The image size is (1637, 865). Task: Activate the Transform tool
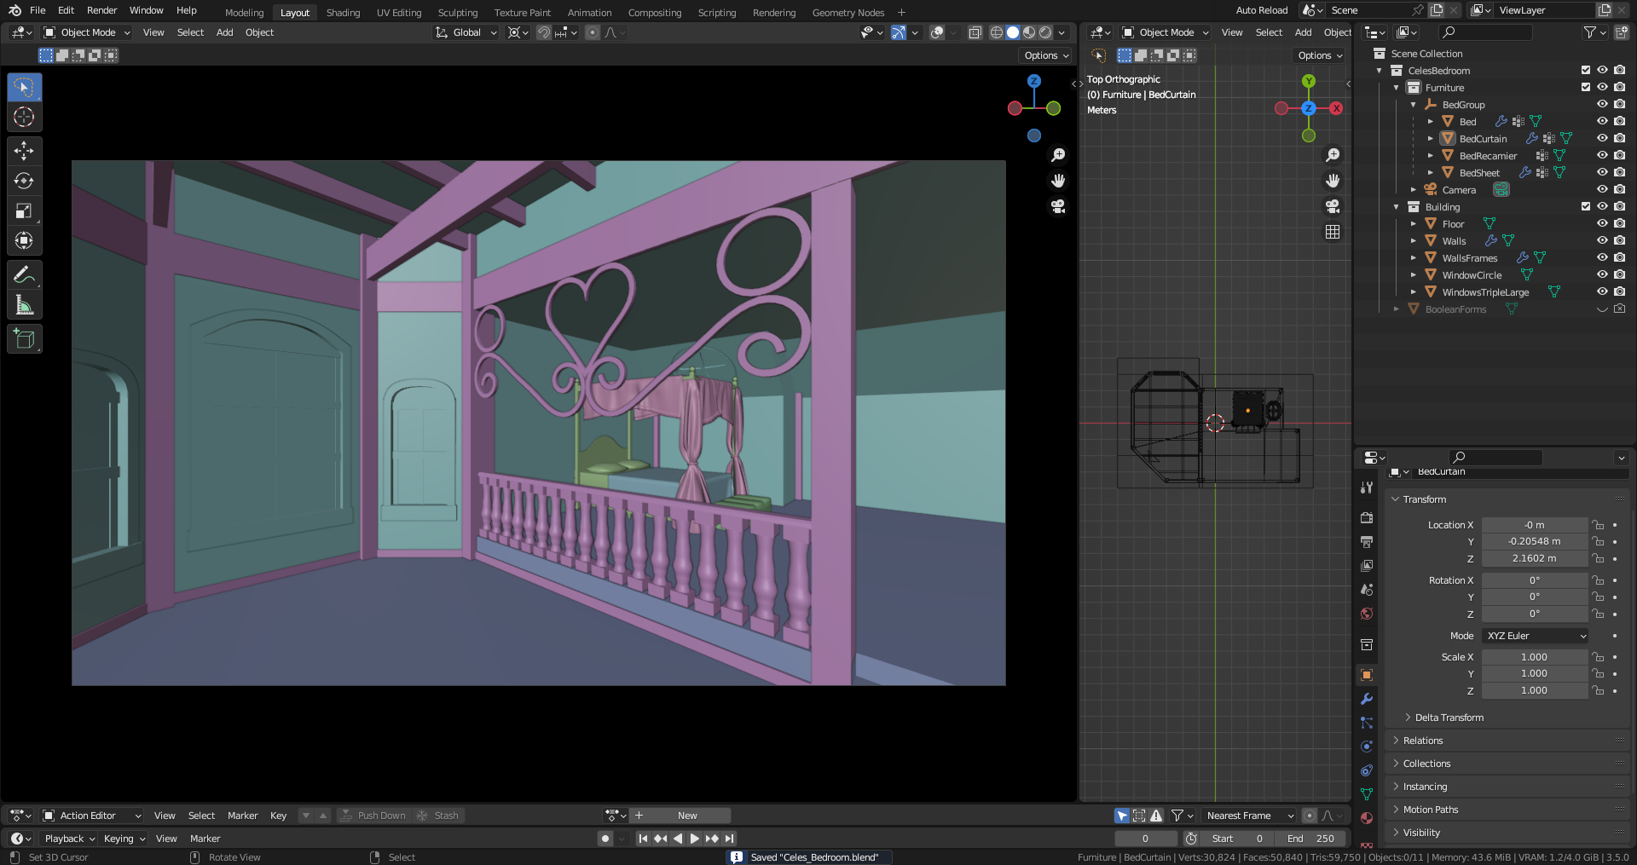(24, 240)
